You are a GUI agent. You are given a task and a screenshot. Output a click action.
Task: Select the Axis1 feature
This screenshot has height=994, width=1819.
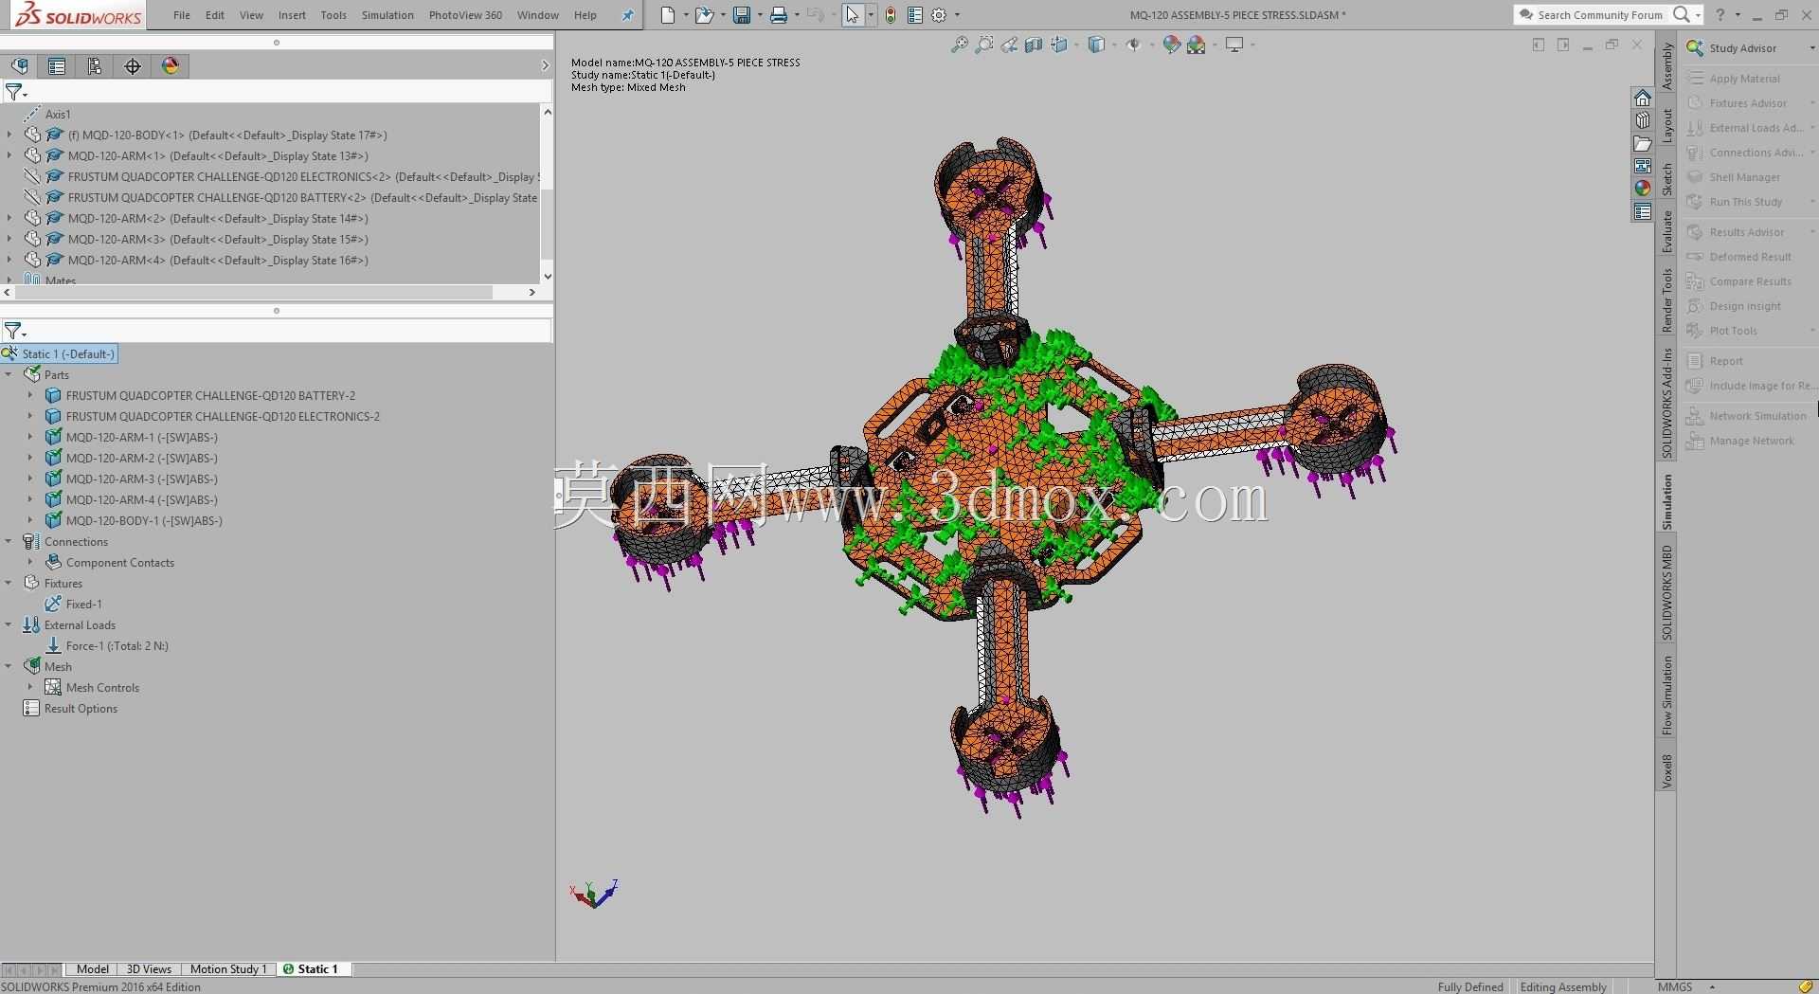(57, 115)
